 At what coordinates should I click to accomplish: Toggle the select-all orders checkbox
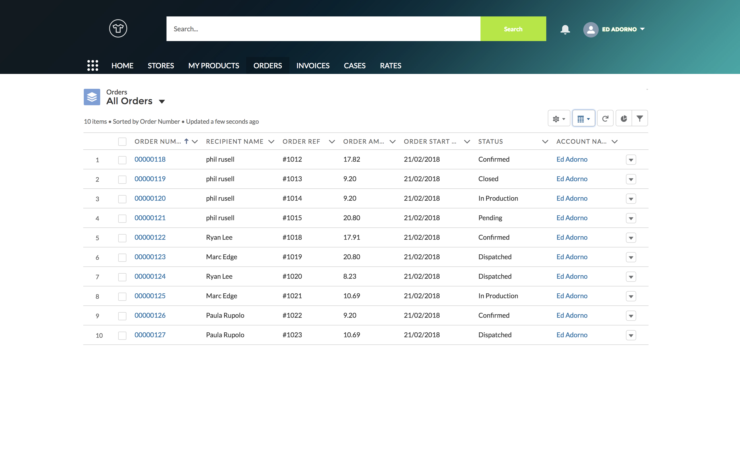pyautogui.click(x=122, y=141)
